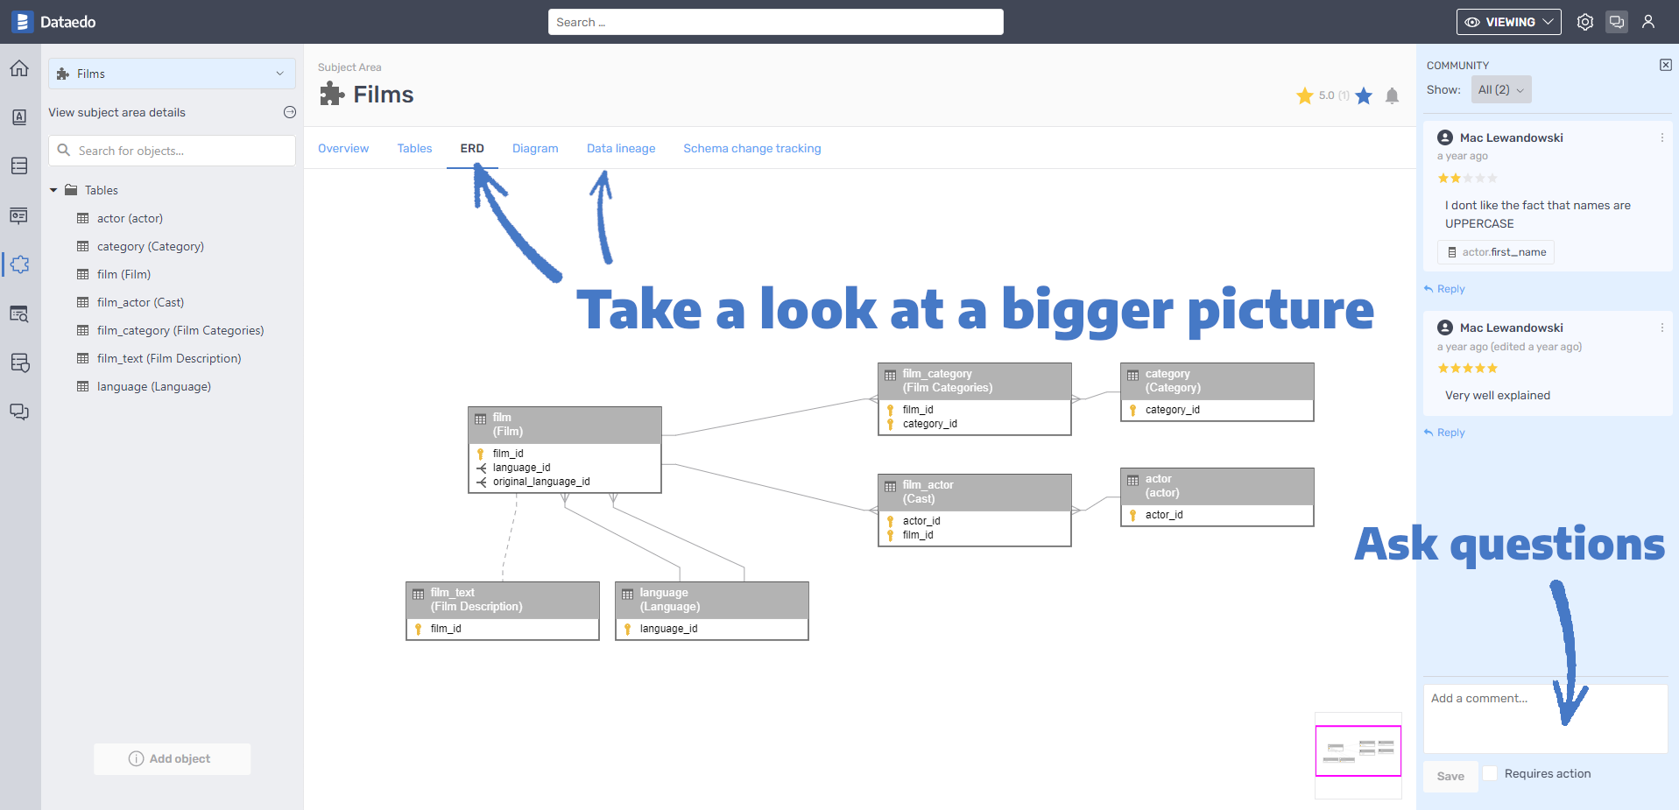Open options menu on first Mac Lewandowski comment
The height and width of the screenshot is (810, 1679).
point(1661,137)
